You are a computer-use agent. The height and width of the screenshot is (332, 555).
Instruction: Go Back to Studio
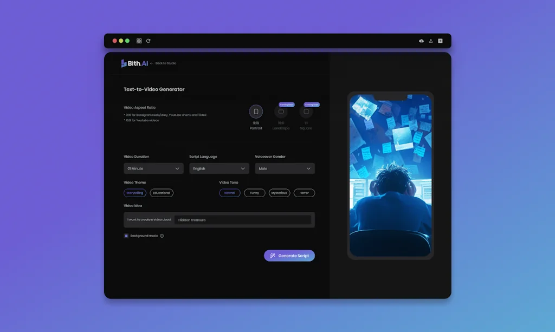[164, 63]
